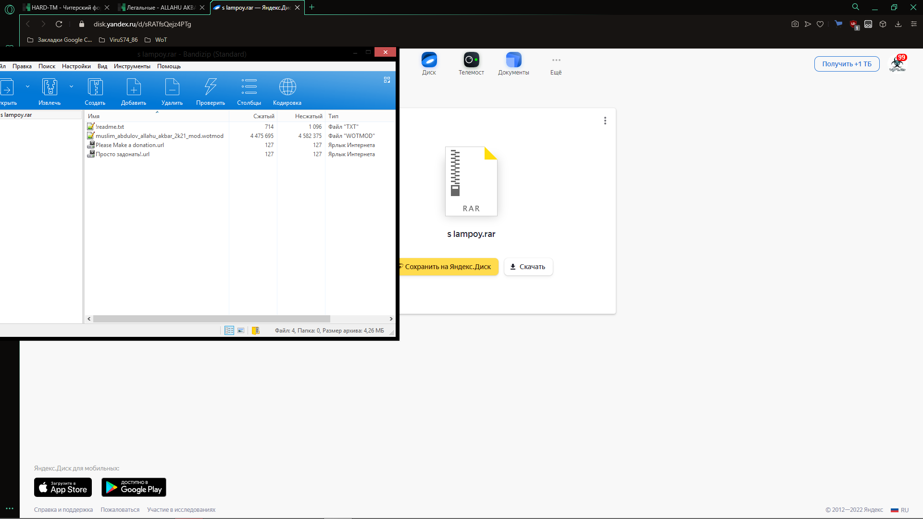
Task: Open the browser downloads icon
Action: [x=898, y=24]
